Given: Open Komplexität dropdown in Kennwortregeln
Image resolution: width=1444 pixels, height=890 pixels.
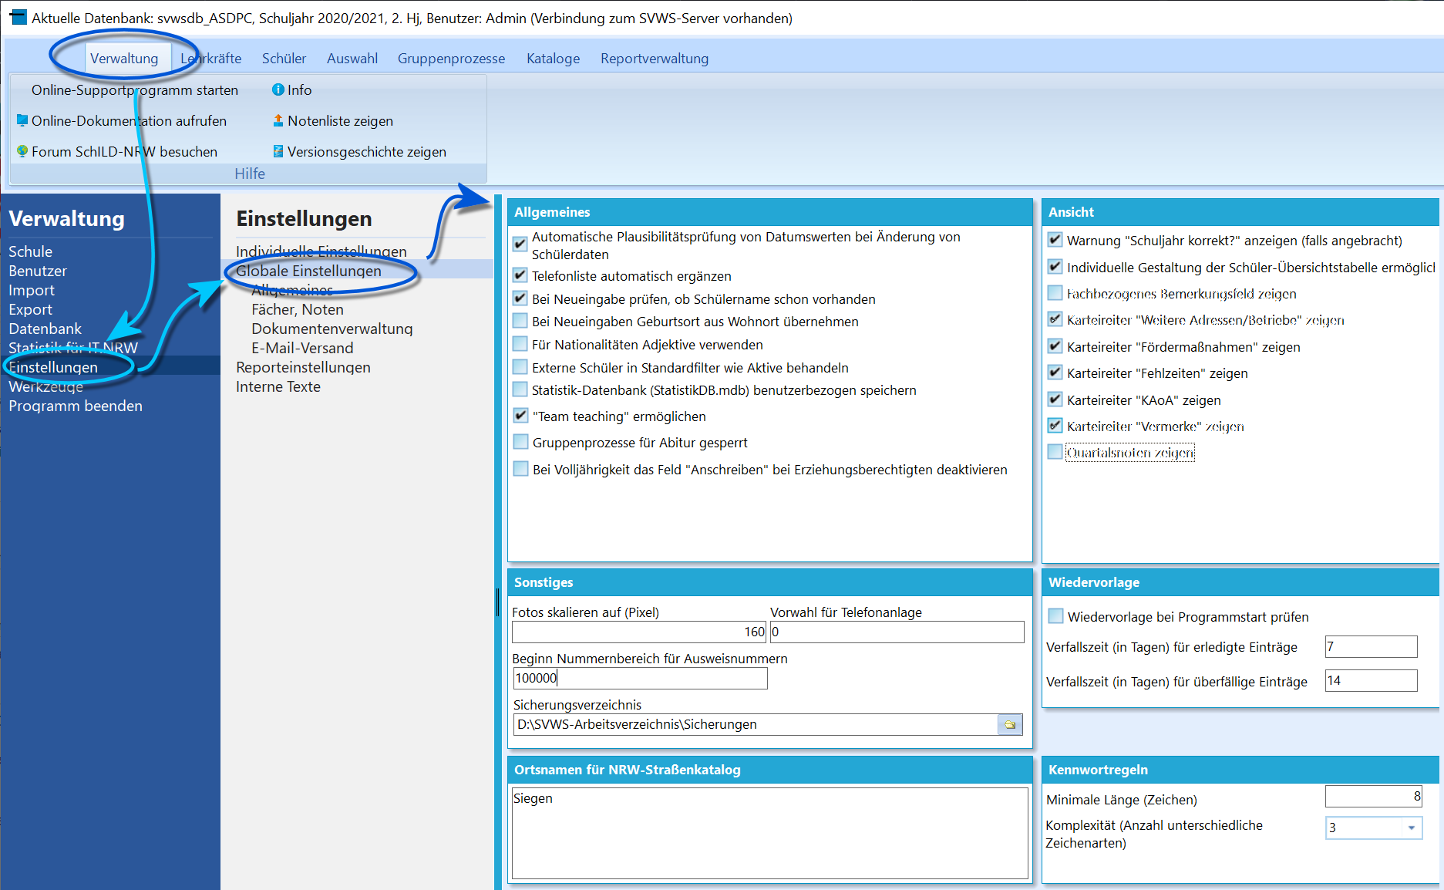Looking at the screenshot, I should [1411, 828].
